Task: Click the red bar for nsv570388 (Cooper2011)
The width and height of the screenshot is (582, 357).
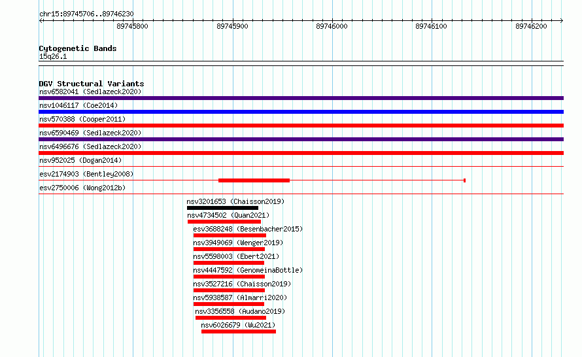Action: pyautogui.click(x=301, y=126)
